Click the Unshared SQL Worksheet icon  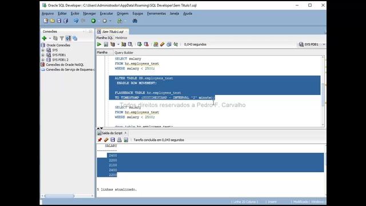(156, 44)
